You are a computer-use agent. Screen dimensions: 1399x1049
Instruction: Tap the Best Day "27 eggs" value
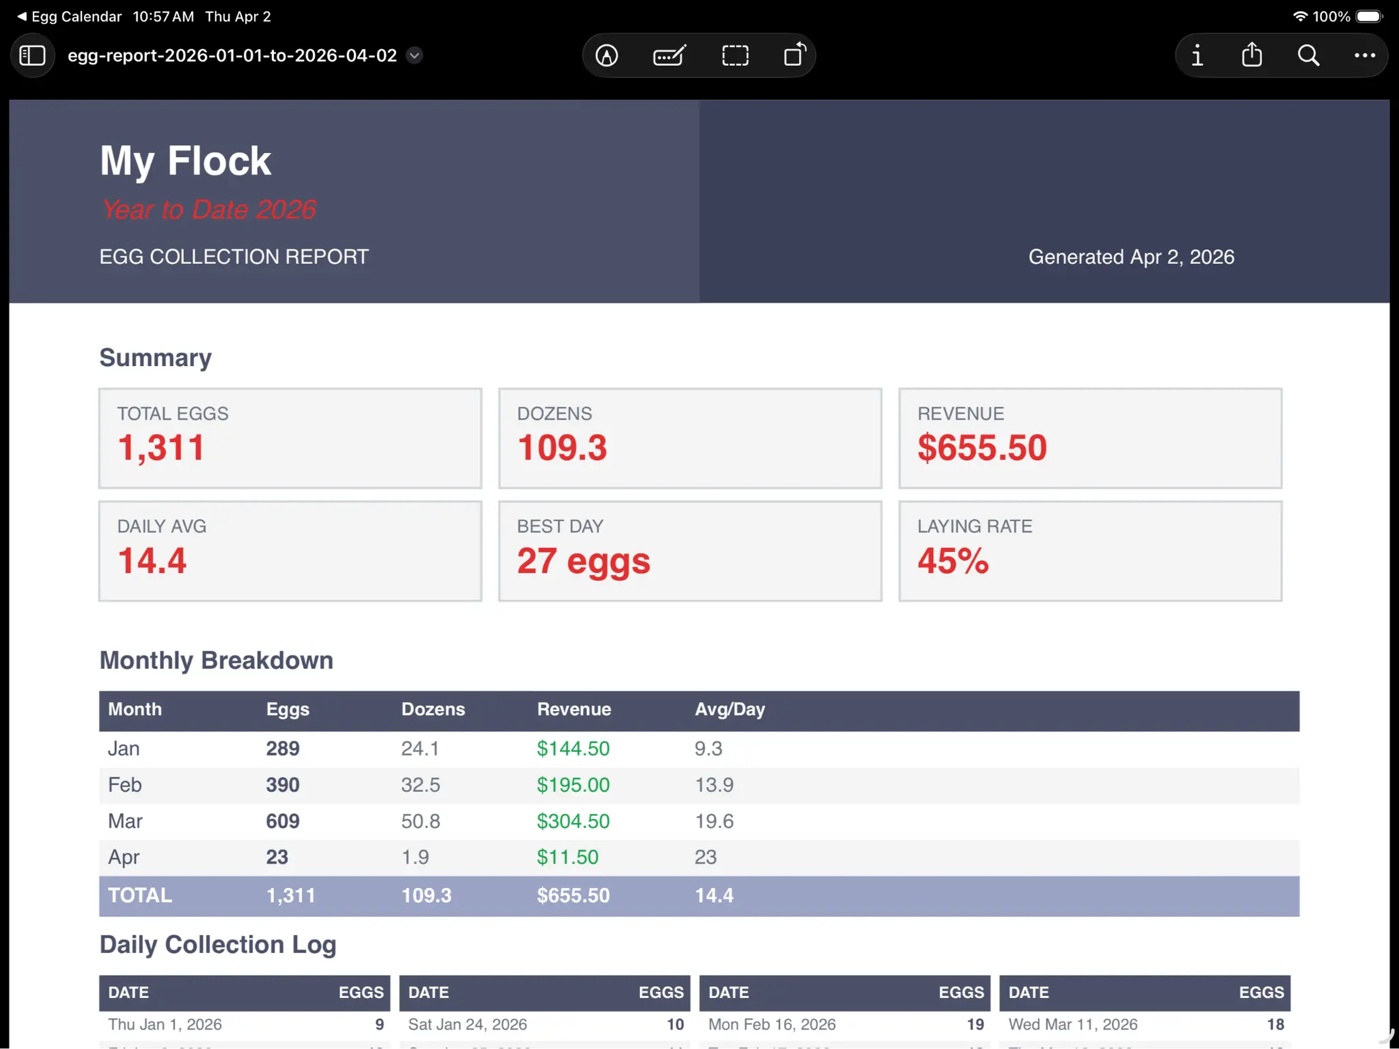583,562
